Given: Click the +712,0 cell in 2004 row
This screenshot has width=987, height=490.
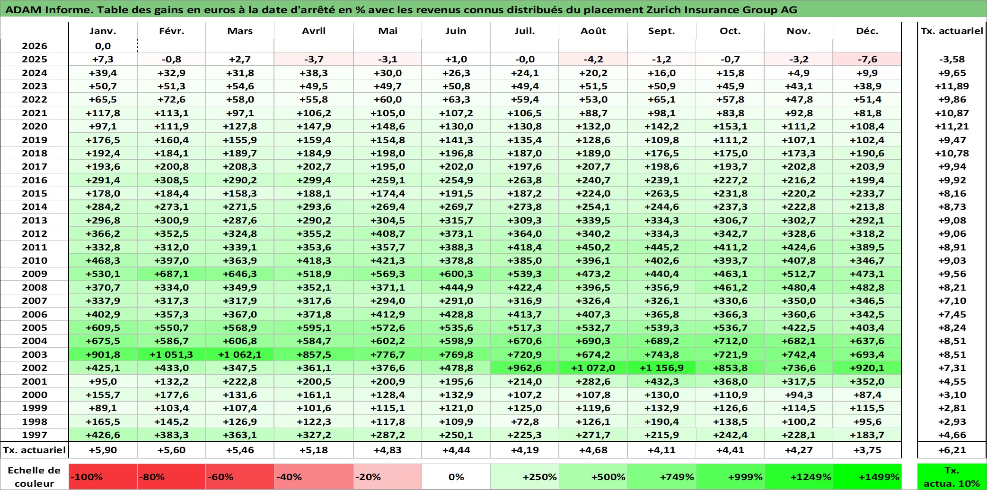Looking at the screenshot, I should click(730, 341).
